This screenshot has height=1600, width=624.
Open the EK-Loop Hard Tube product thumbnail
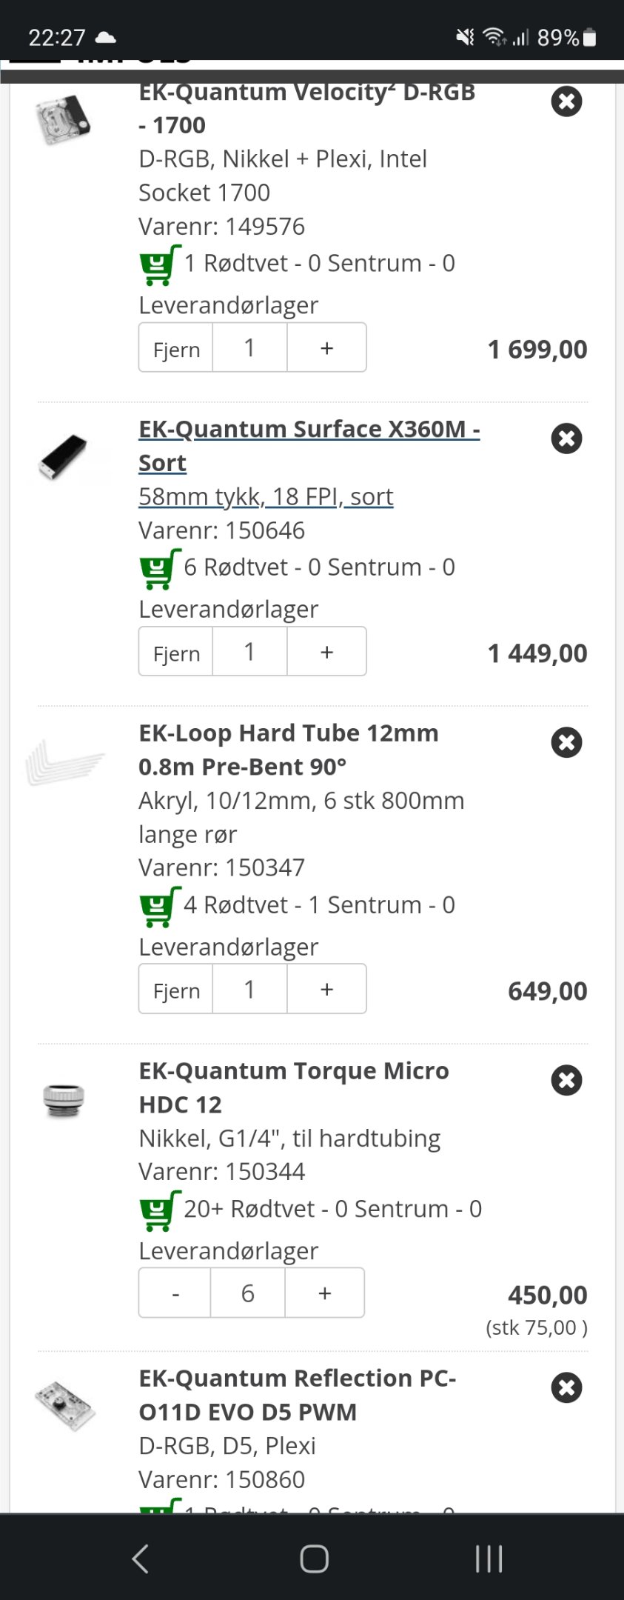[x=65, y=763]
